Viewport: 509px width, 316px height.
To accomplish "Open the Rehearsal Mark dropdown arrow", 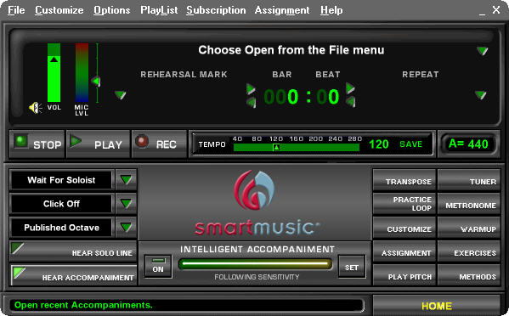I will tap(120, 95).
